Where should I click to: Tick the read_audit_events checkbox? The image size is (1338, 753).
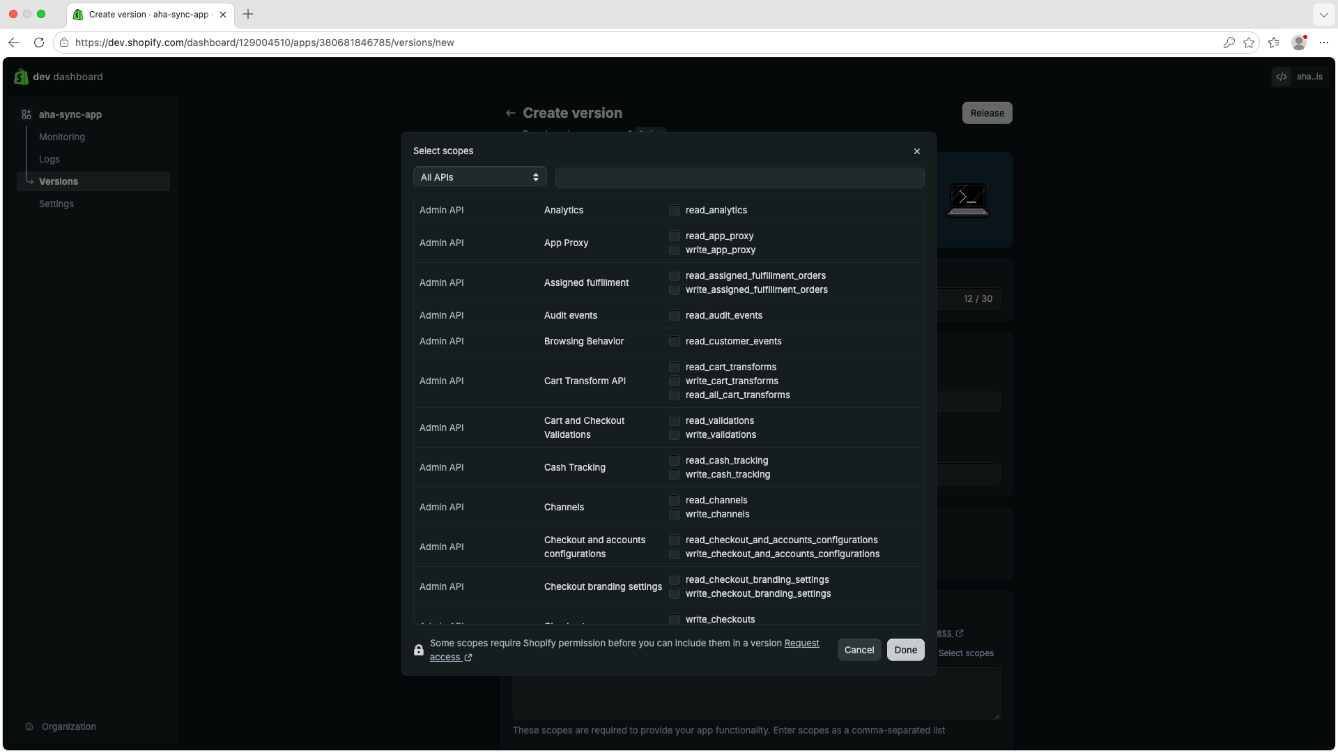(x=675, y=315)
